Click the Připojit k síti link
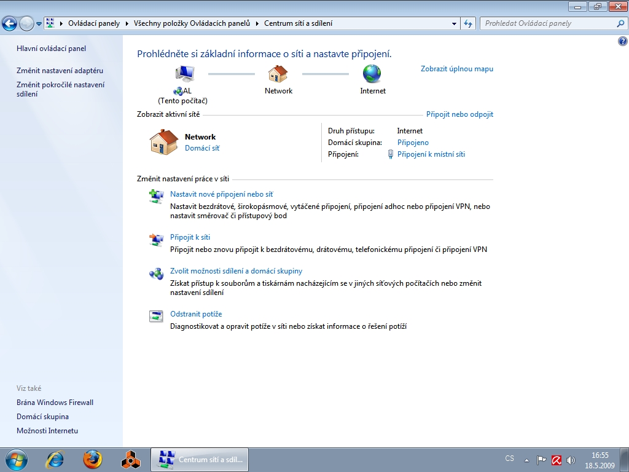This screenshot has height=472, width=629. (190, 237)
